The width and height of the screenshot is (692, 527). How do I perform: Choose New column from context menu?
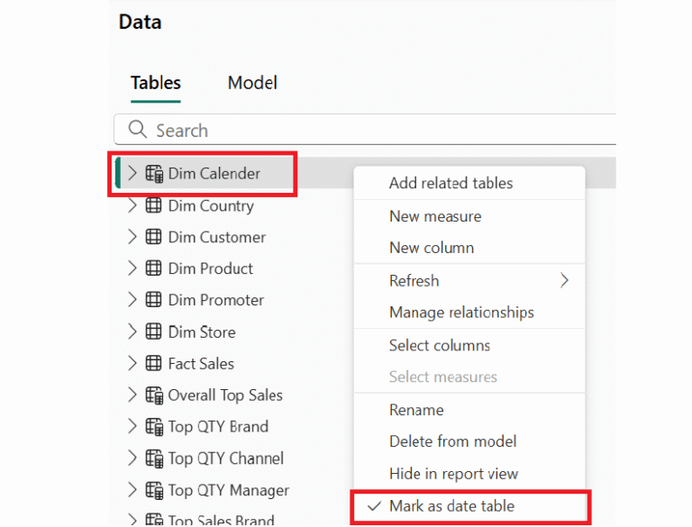tap(469, 248)
